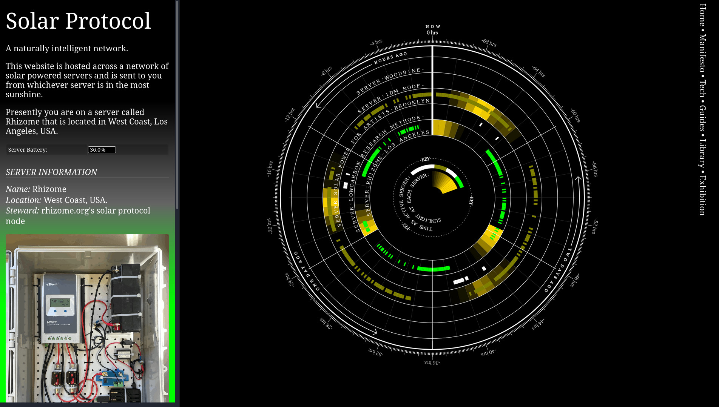The width and height of the screenshot is (719, 407).
Task: Go to the Manifesto page
Action: 702,53
